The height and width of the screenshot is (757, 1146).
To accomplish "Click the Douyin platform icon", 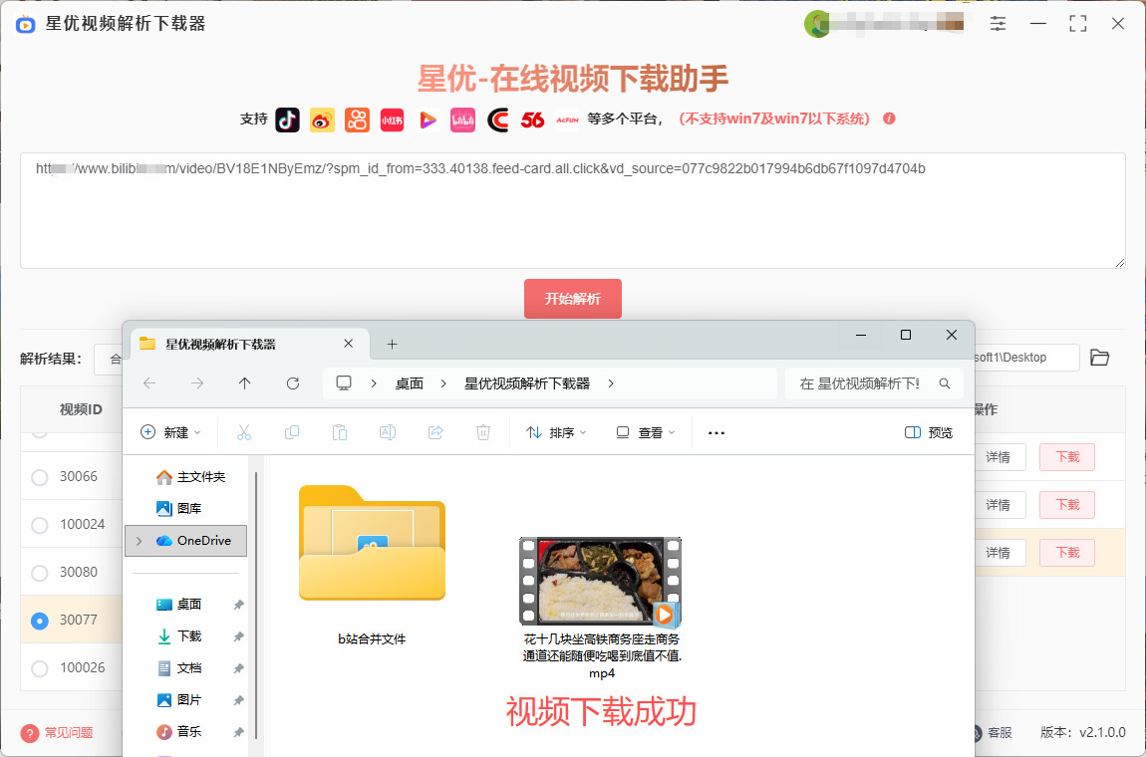I will tap(287, 120).
